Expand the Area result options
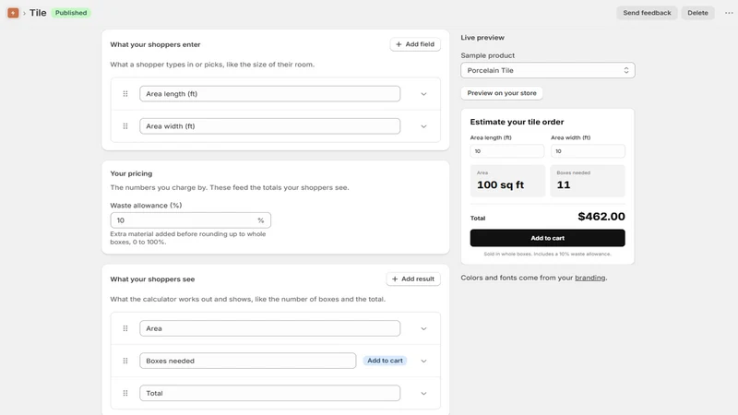The height and width of the screenshot is (415, 738). pyautogui.click(x=423, y=329)
